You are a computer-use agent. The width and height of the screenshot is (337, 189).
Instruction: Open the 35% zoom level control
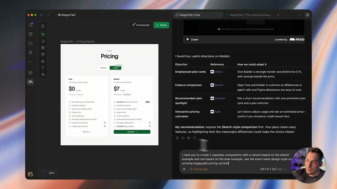tap(52, 173)
